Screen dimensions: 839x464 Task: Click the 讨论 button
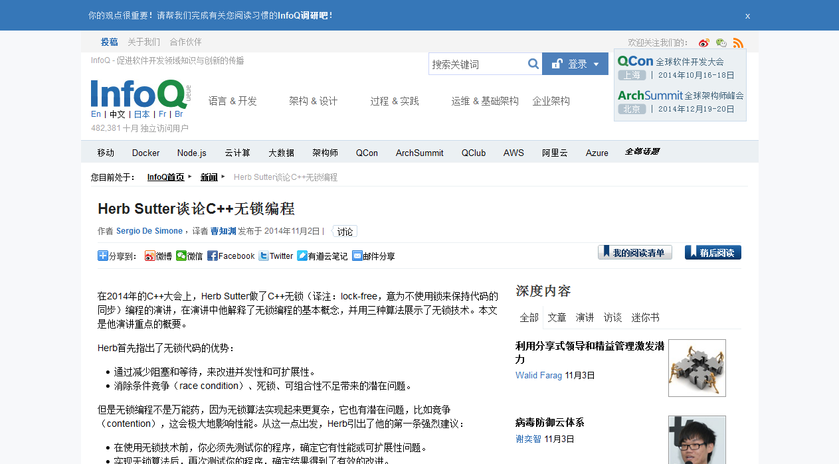(x=345, y=231)
